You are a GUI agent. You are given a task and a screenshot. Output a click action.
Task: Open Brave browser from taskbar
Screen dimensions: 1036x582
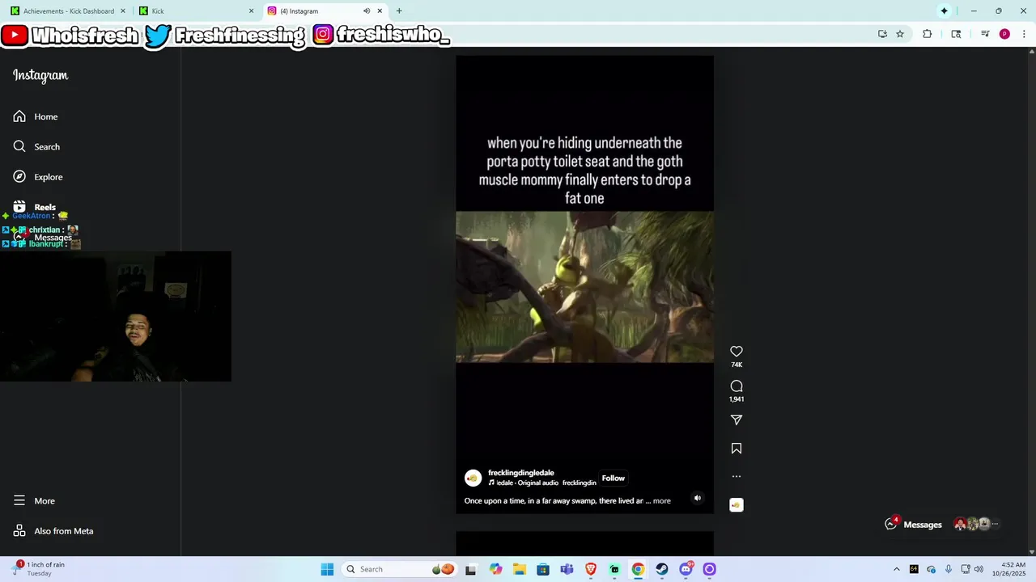(x=591, y=569)
